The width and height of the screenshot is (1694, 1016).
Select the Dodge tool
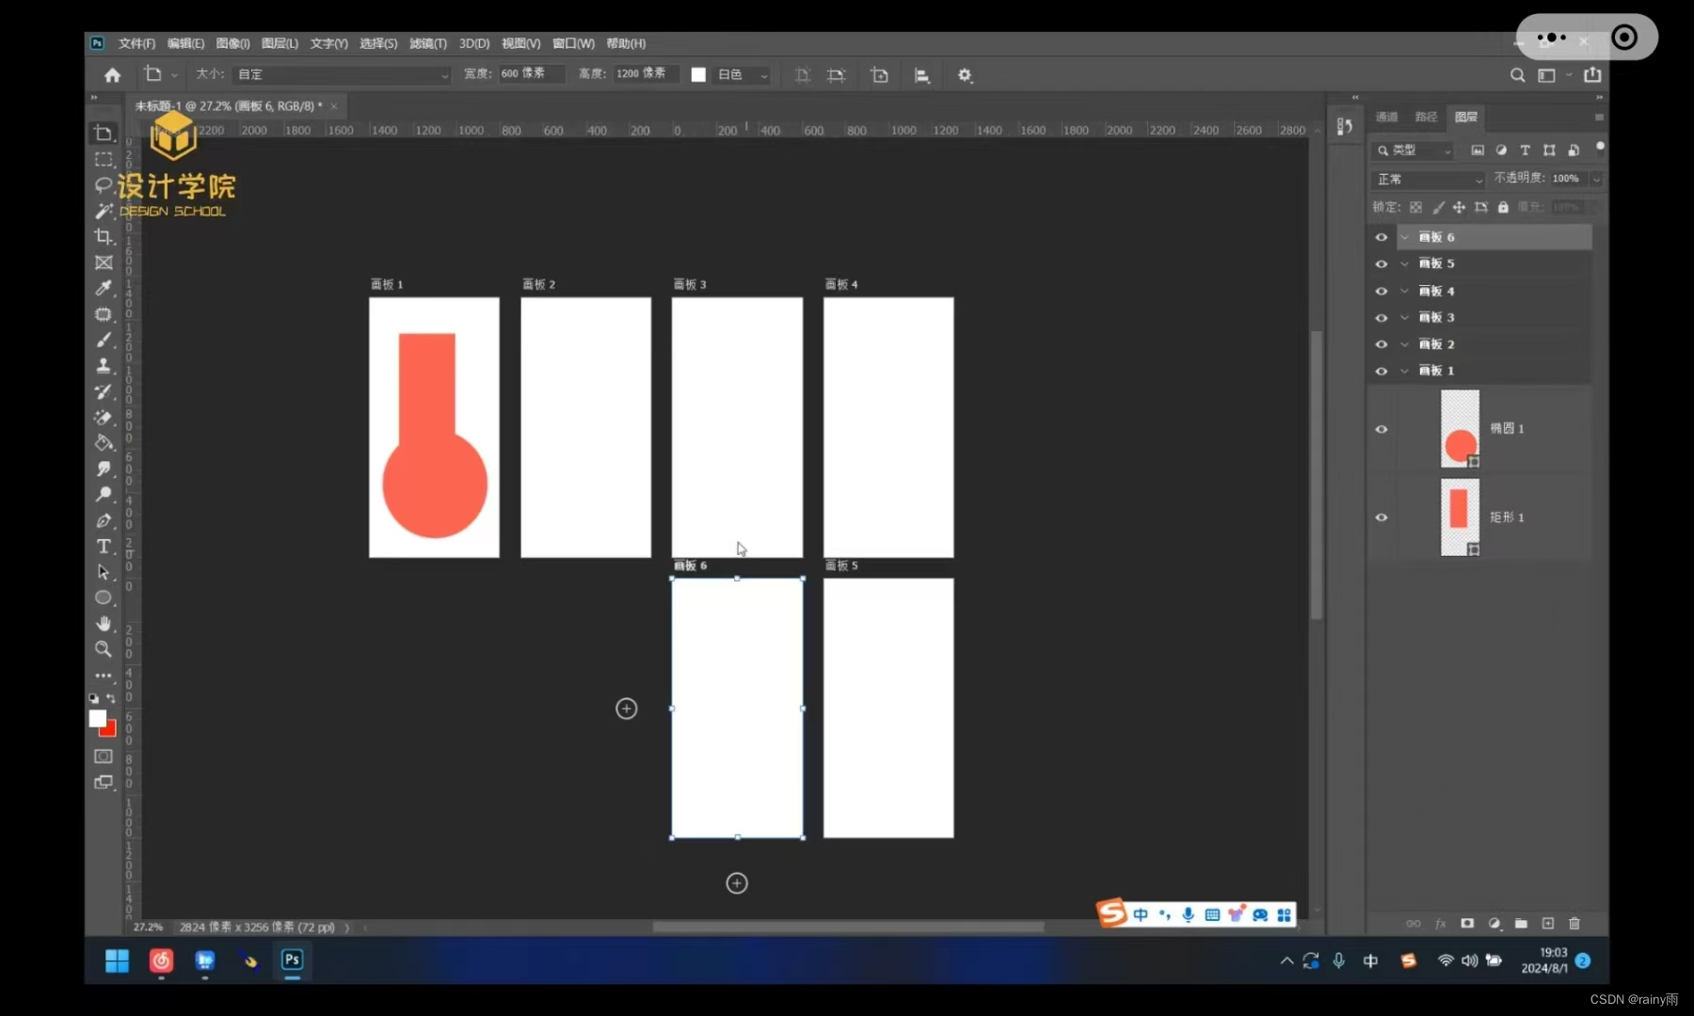tap(104, 494)
